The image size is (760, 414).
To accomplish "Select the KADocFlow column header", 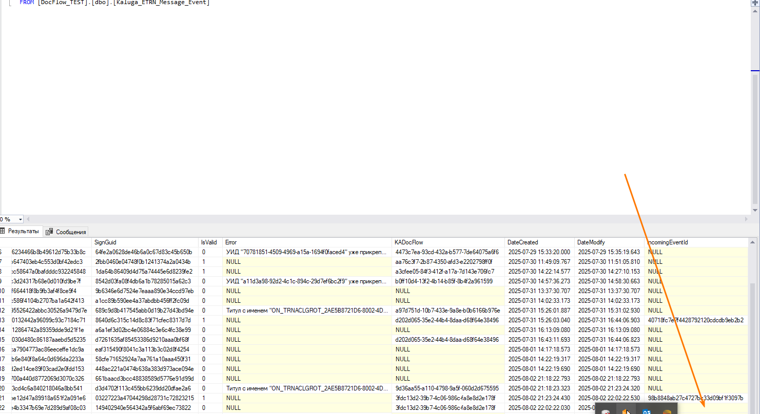I will 449,242.
